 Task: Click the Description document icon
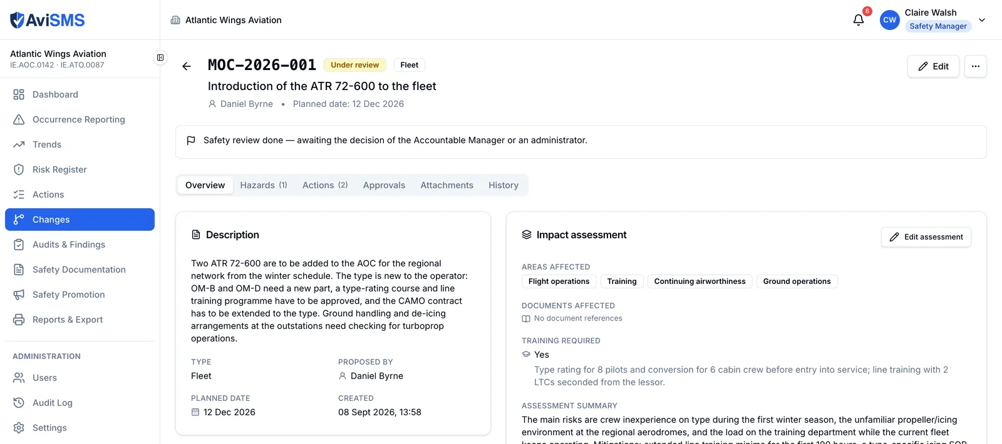pos(196,235)
